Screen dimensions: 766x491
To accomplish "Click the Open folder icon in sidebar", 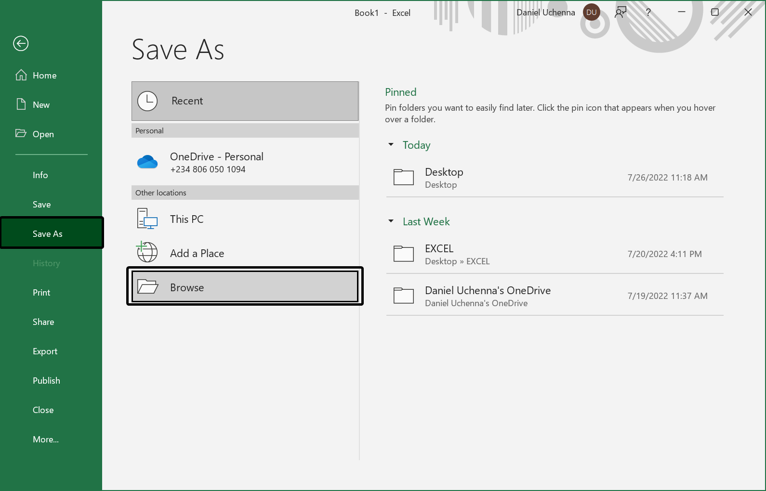I will tap(21, 133).
